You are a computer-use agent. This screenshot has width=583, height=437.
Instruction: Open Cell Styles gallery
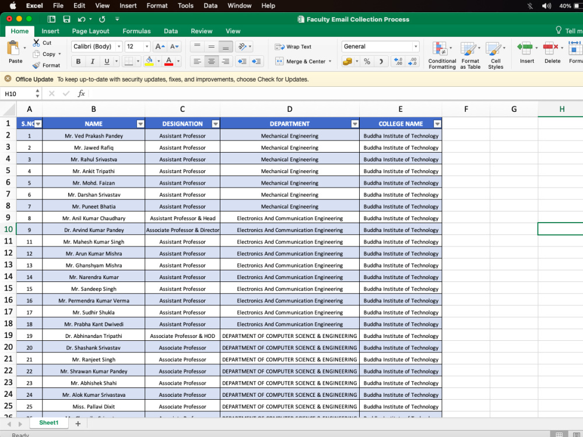pyautogui.click(x=495, y=55)
